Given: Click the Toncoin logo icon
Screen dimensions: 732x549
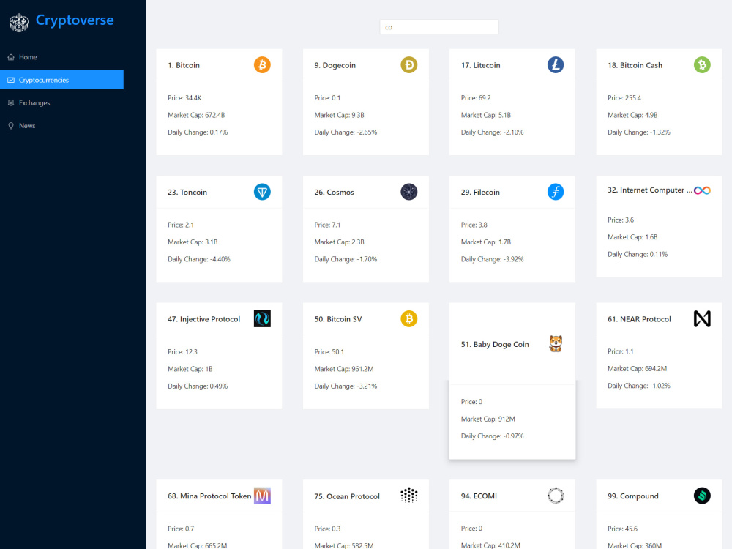Looking at the screenshot, I should coord(262,192).
